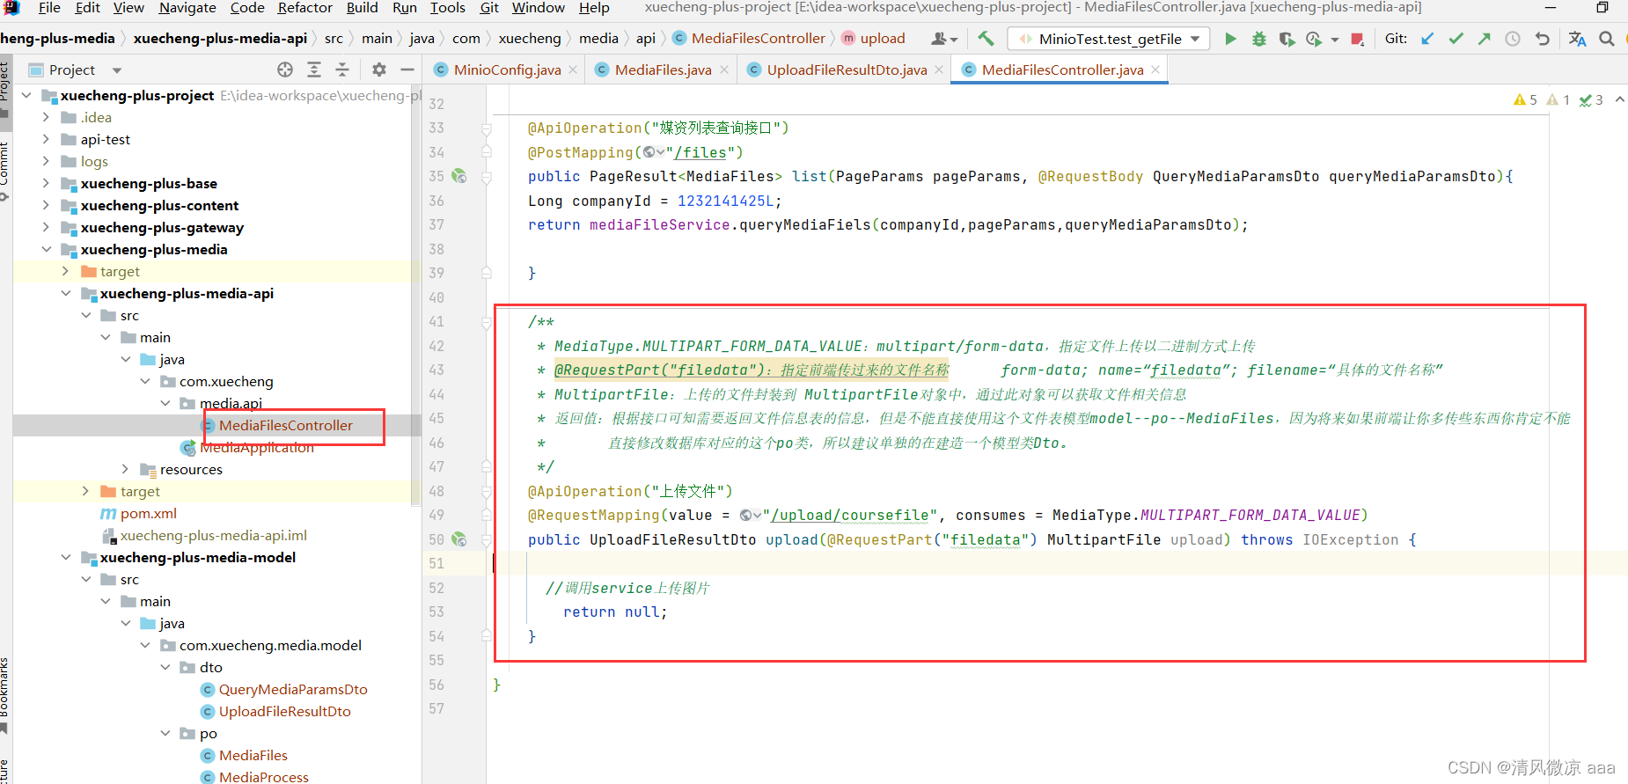This screenshot has width=1628, height=784.
Task: Select UploadFileResultDto class in tree
Action: 284,711
